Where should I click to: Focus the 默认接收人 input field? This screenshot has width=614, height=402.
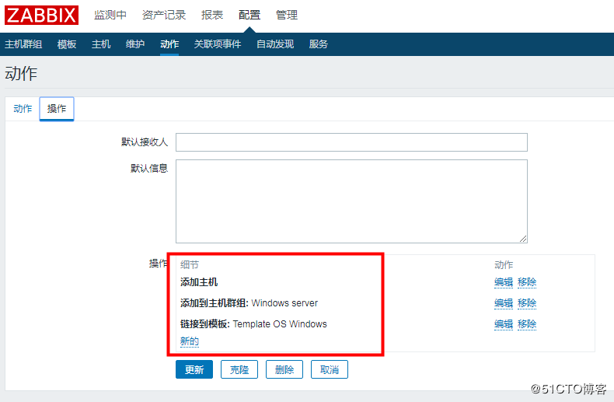pyautogui.click(x=351, y=142)
